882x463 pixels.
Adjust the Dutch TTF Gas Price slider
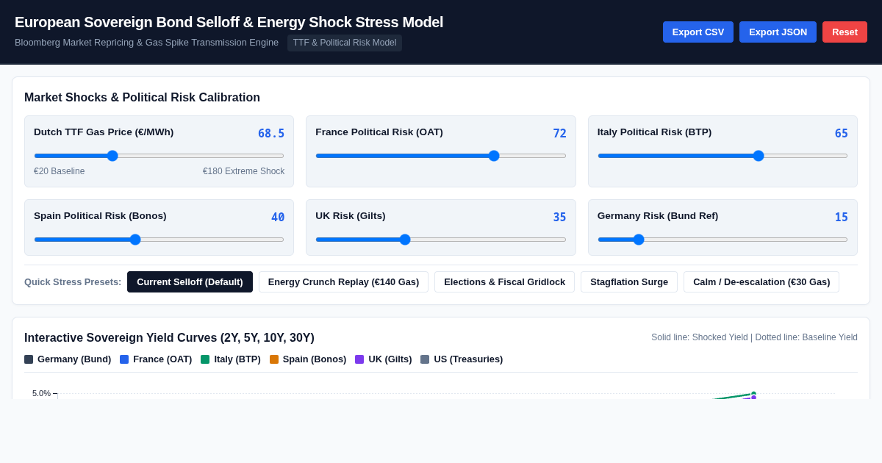[x=159, y=156]
